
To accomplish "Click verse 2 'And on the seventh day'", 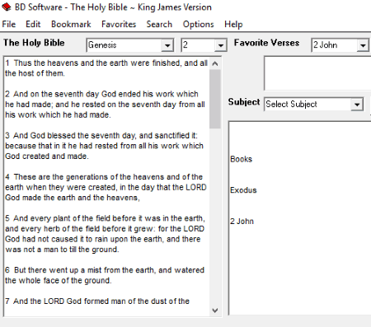I will pyautogui.click(x=105, y=105).
